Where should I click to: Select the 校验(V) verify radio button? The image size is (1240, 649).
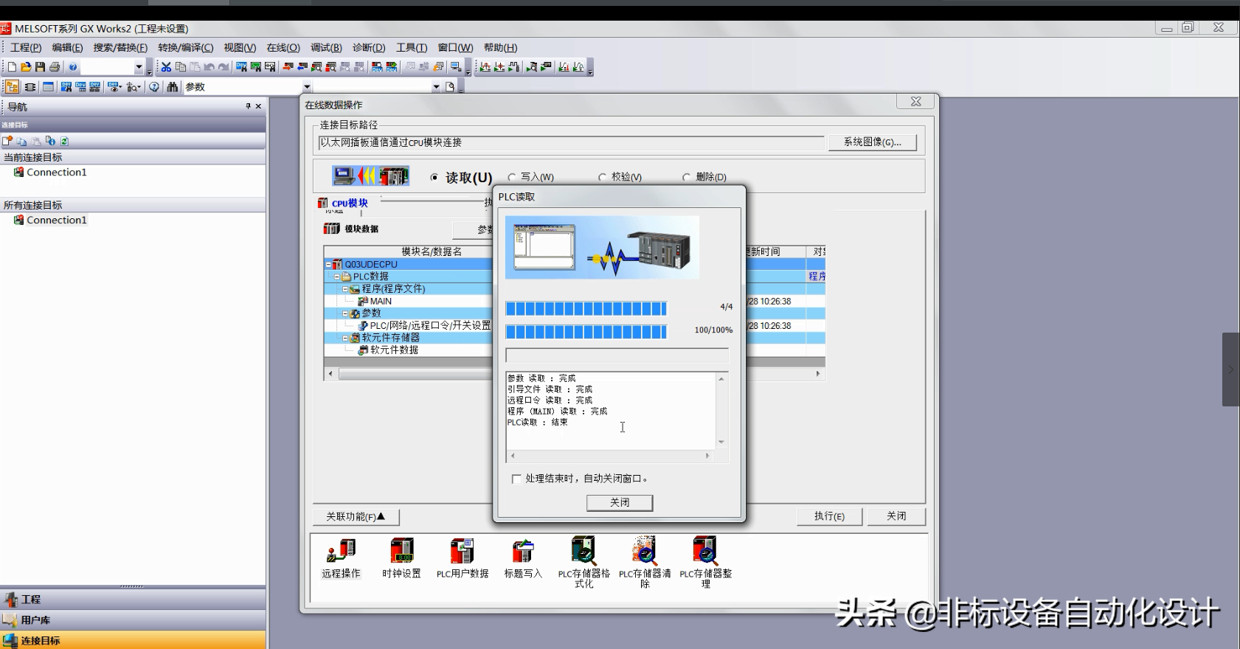point(602,178)
